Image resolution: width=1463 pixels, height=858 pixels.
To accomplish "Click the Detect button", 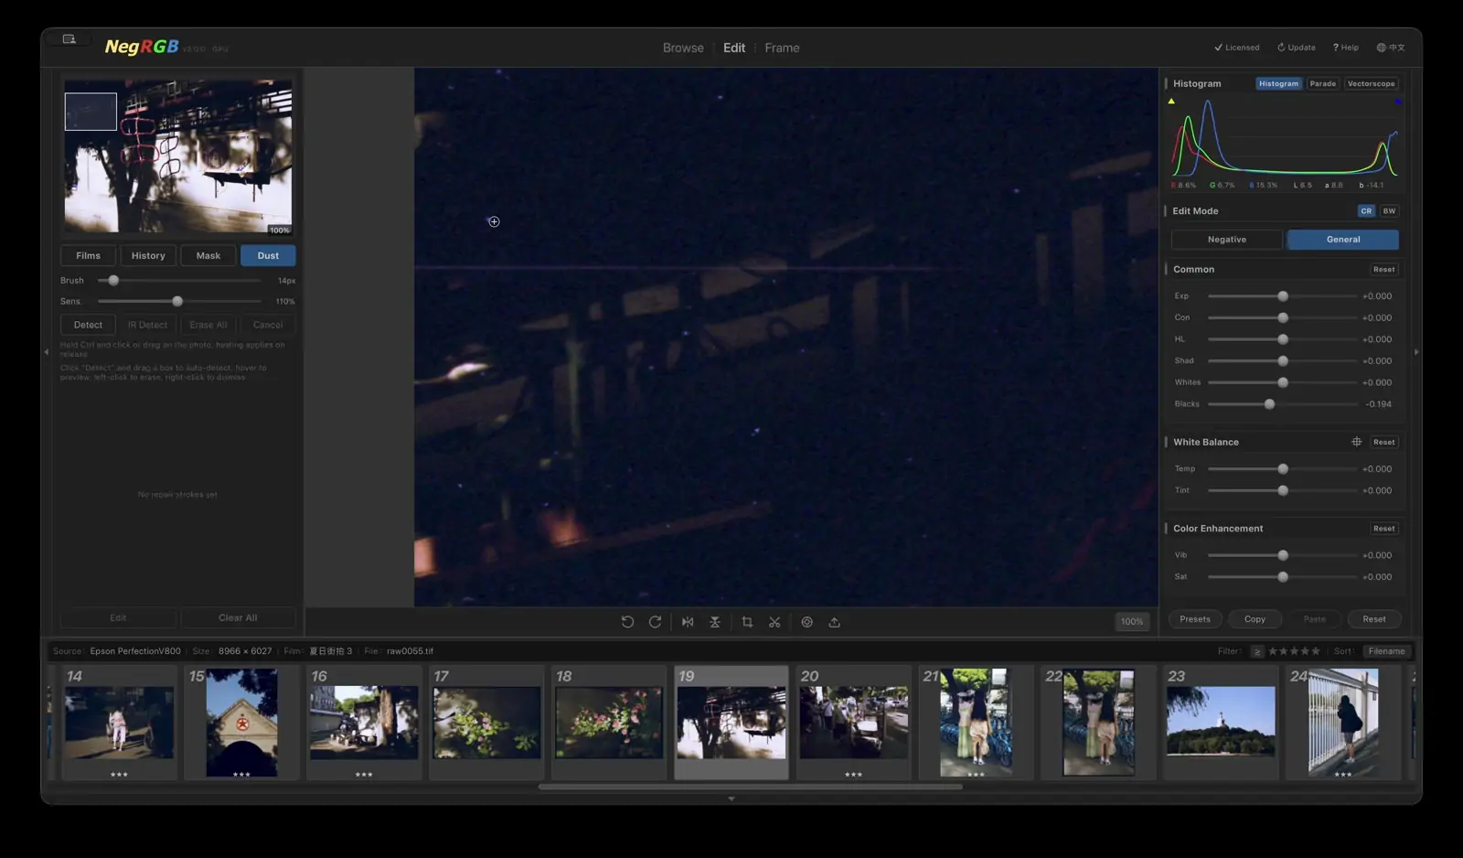I will (x=88, y=325).
